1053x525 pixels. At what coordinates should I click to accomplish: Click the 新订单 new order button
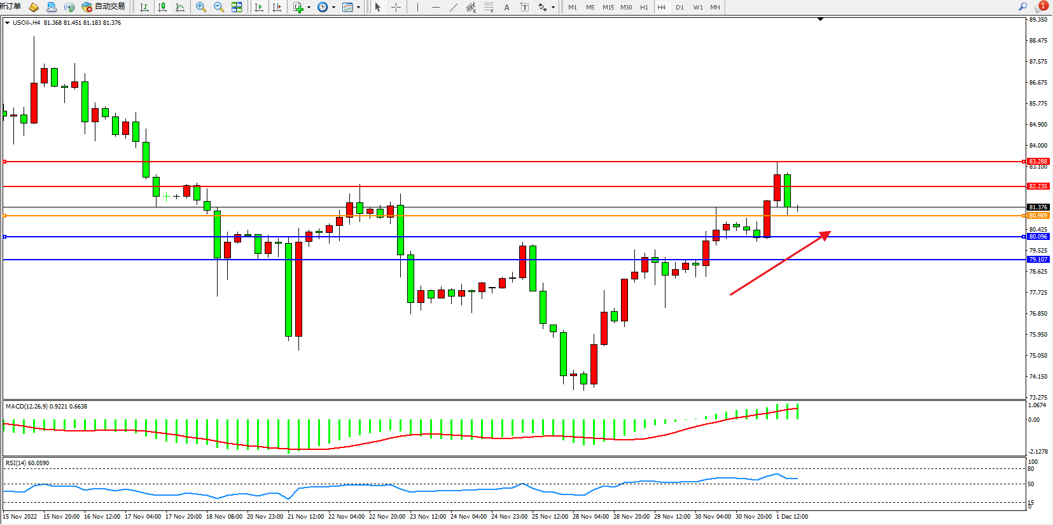tap(11, 6)
